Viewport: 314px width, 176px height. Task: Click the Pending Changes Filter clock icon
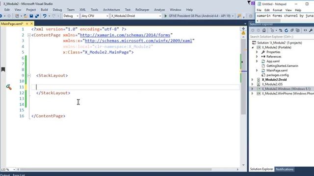[x=272, y=30]
